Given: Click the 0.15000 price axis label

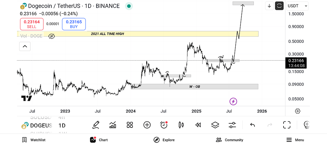Looking at the screenshot, I should (x=296, y=71).
